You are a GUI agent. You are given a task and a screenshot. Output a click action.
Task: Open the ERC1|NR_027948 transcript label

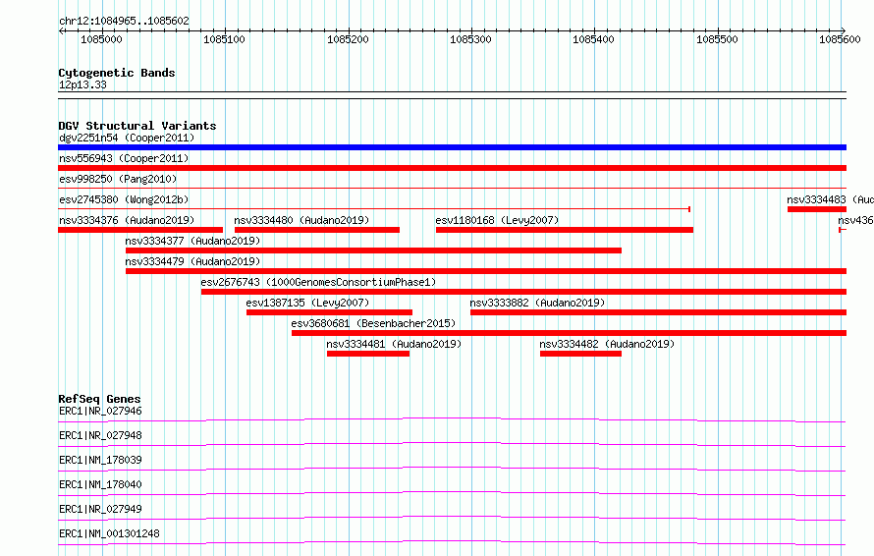coord(100,435)
